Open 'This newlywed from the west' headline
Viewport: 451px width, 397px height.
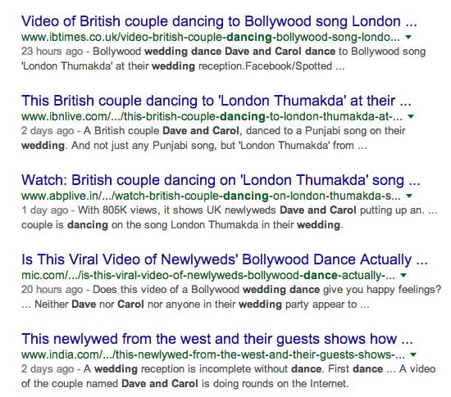217,339
